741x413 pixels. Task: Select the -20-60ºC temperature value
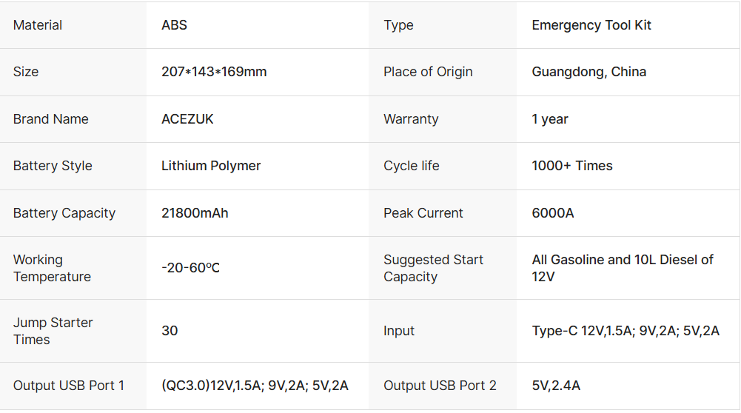(x=190, y=268)
